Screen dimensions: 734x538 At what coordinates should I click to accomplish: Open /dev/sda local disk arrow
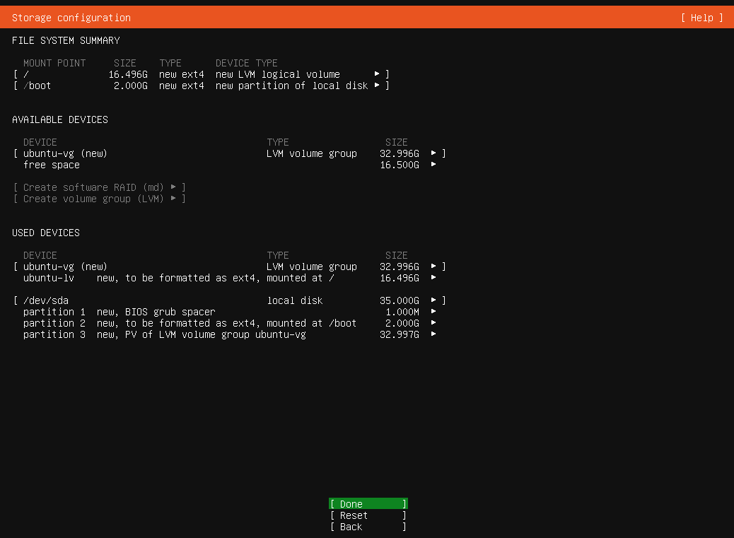click(x=434, y=300)
